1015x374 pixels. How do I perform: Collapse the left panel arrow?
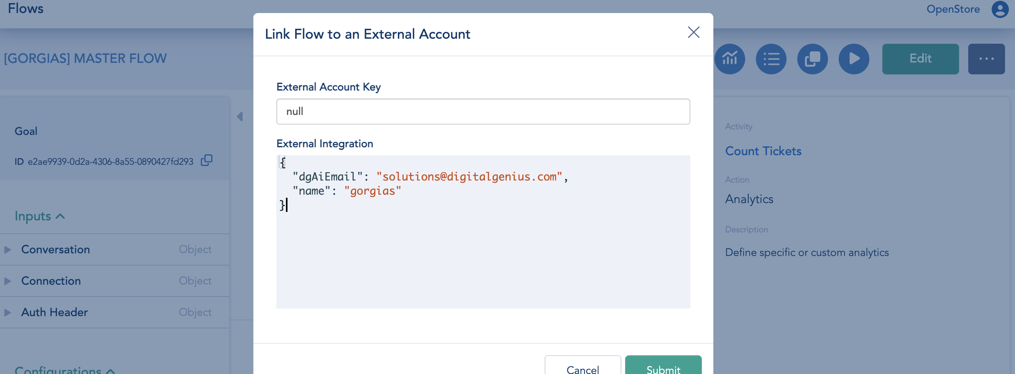coord(240,116)
